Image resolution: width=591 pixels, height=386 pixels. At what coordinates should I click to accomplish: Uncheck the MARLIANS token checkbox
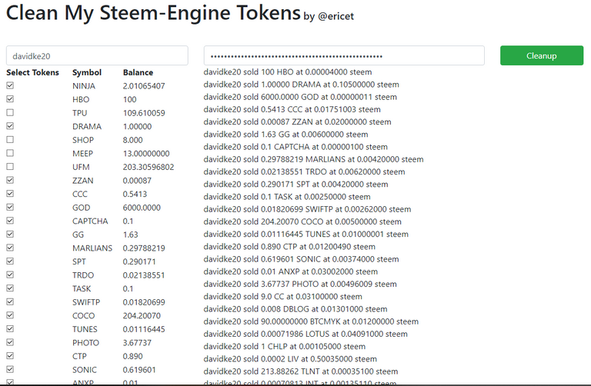point(10,248)
